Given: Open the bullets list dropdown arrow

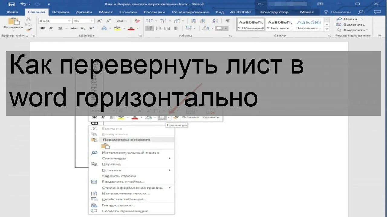Looking at the screenshot, I should point(156,21).
